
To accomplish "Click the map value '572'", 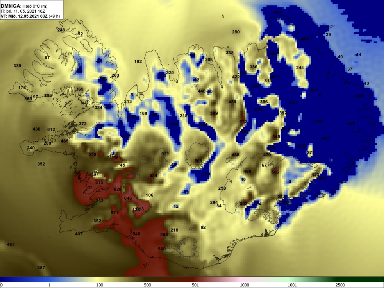I will 243,122.
